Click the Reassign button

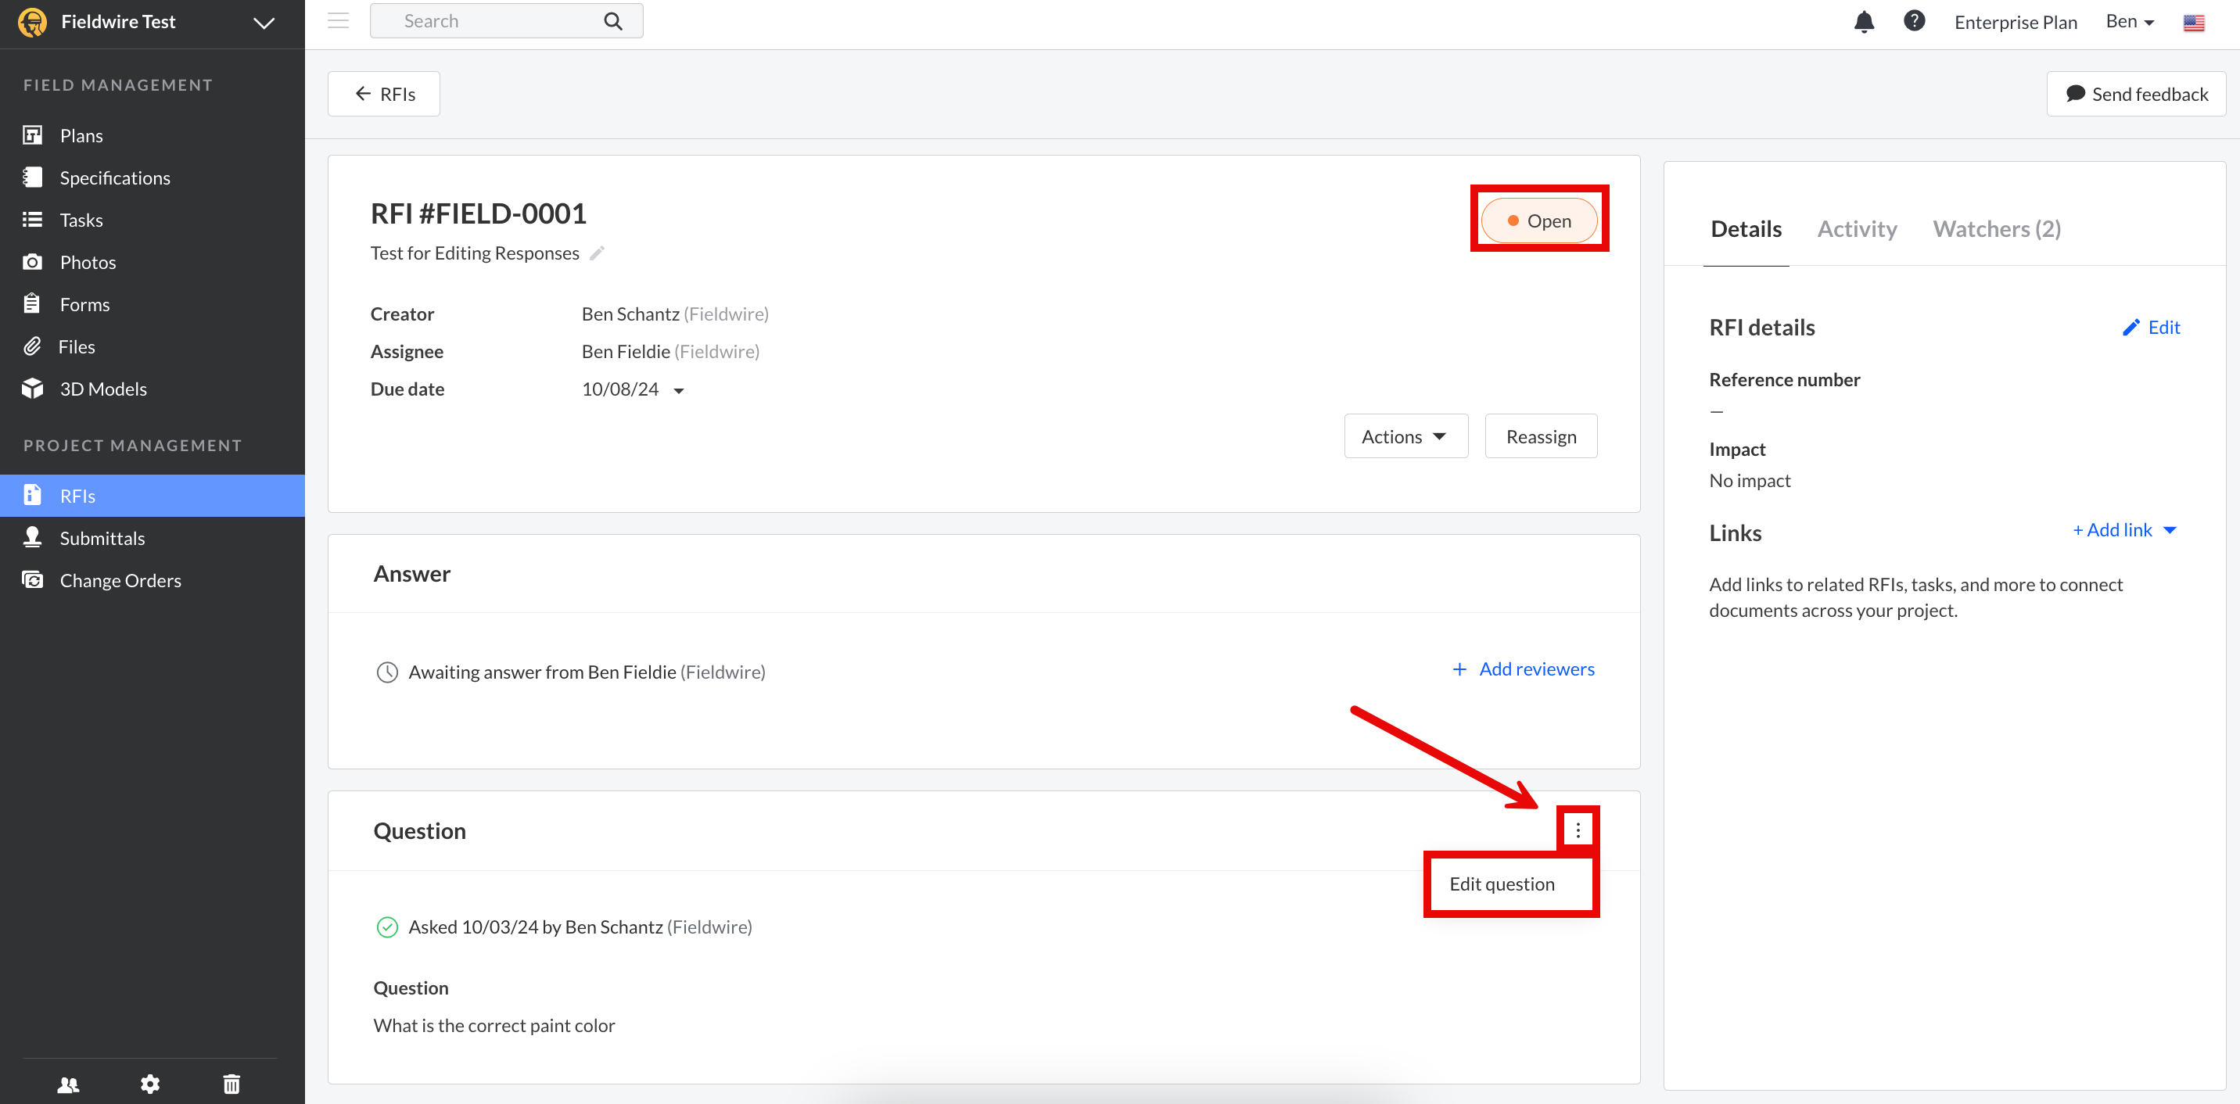(1540, 436)
